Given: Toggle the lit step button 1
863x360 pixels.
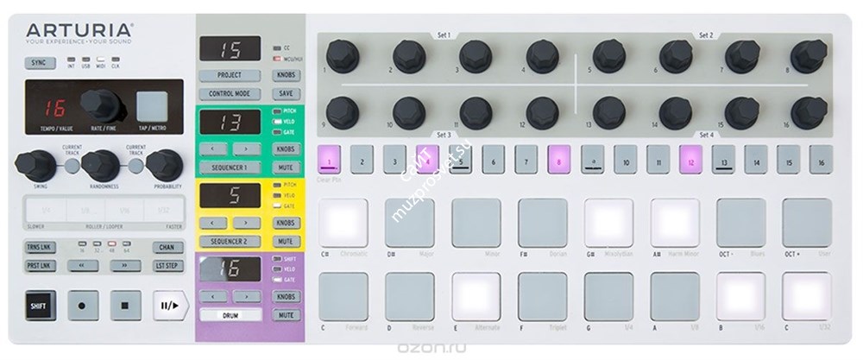Looking at the screenshot, I should (x=329, y=161).
